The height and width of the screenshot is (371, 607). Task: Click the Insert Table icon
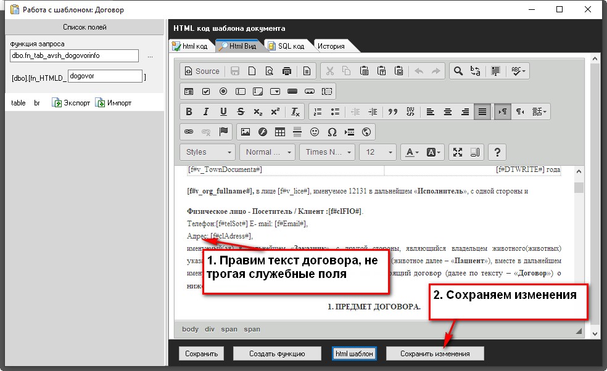tap(280, 132)
